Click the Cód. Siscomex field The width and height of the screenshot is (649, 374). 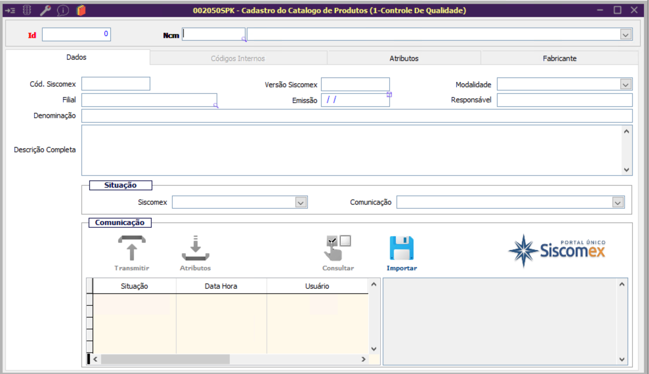[x=116, y=84]
